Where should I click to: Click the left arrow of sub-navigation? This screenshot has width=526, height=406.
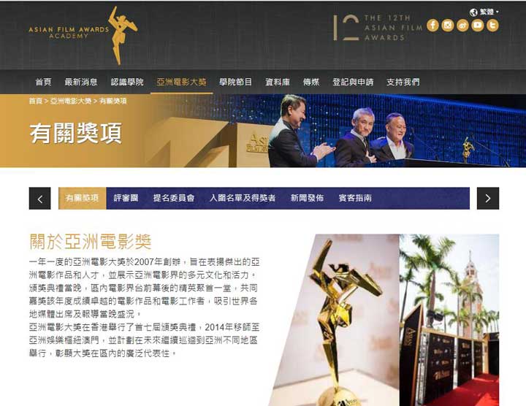pos(40,198)
